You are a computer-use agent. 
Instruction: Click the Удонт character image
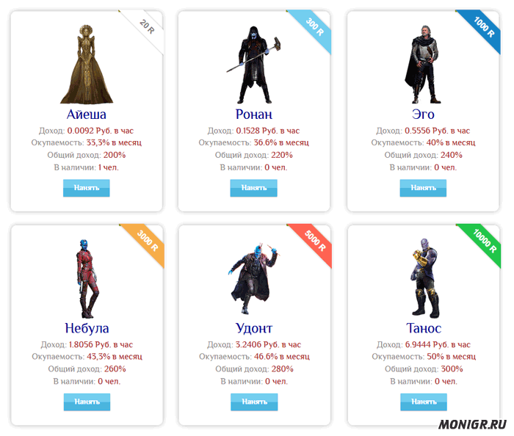tap(254, 278)
